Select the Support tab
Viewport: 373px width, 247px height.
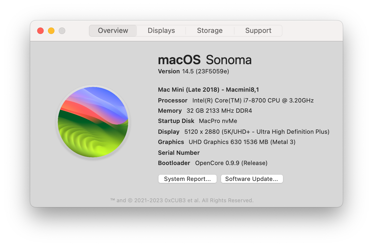tap(258, 31)
